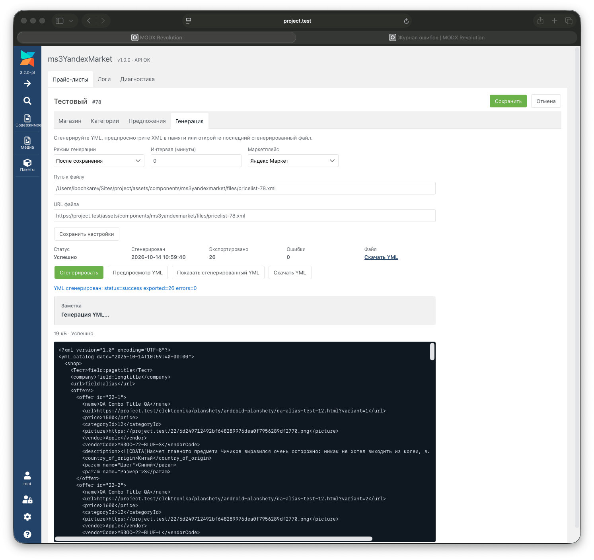Show browser tab overview icon
Image resolution: width=594 pixels, height=560 pixels.
tap(569, 21)
